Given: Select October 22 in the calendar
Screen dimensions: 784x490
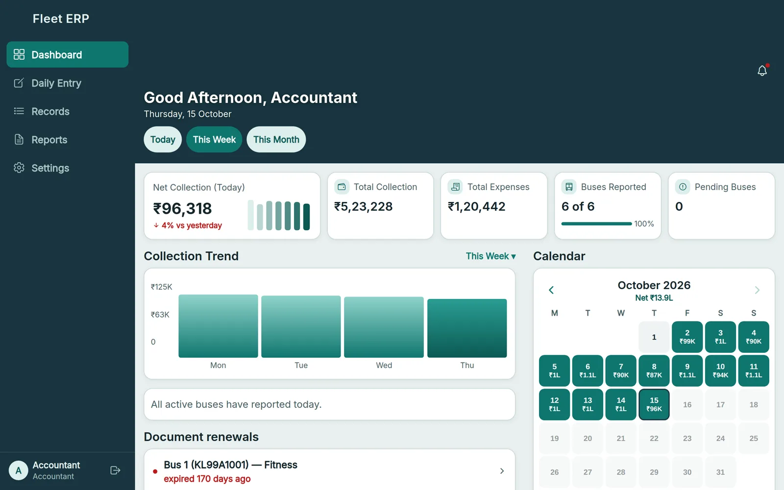Looking at the screenshot, I should coord(654,439).
